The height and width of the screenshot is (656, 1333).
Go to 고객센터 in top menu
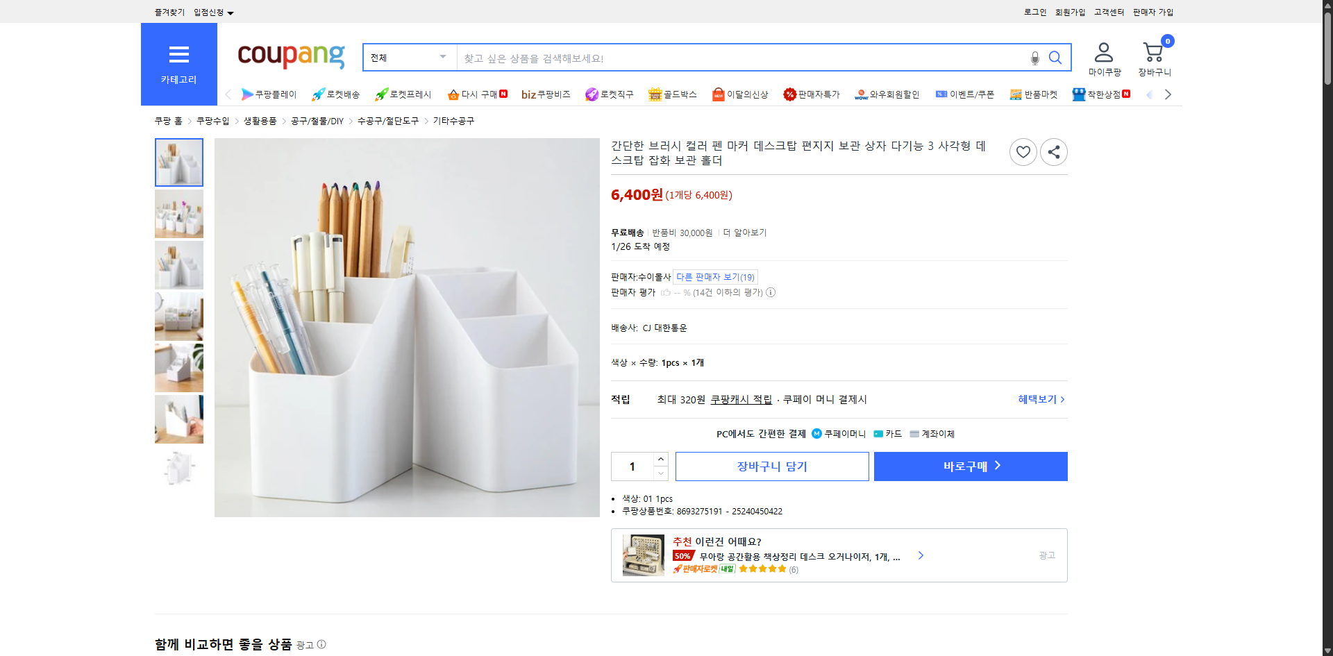click(1109, 12)
